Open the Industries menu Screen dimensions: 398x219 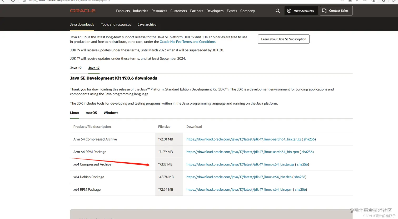[141, 11]
